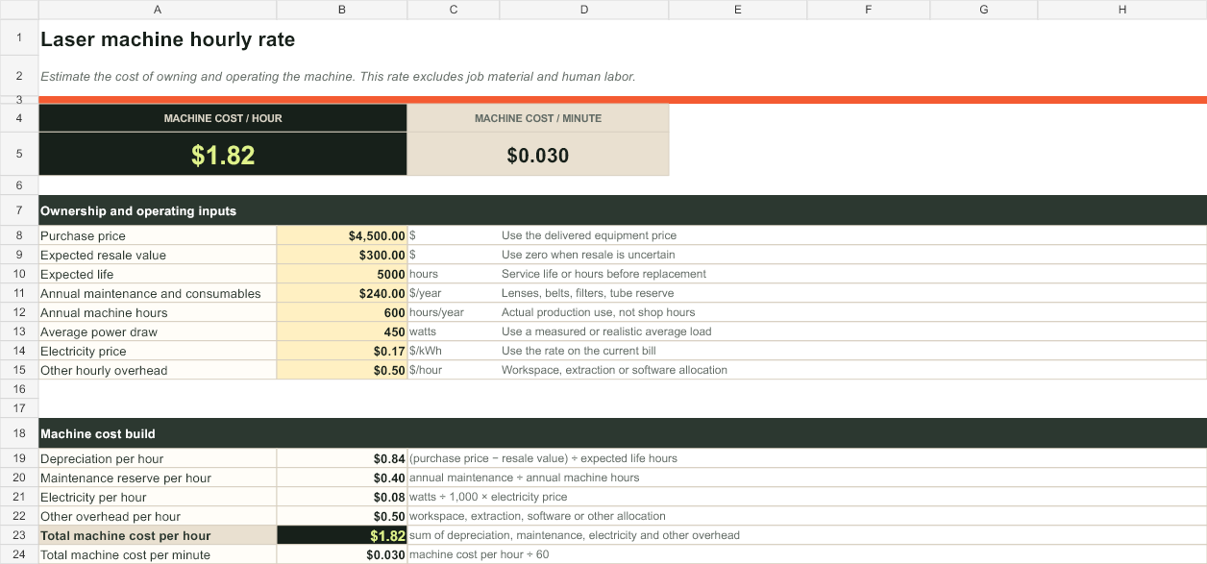Select the $0.50 other overhead per hour value
Viewport: 1207px width, 564px height.
coord(342,516)
